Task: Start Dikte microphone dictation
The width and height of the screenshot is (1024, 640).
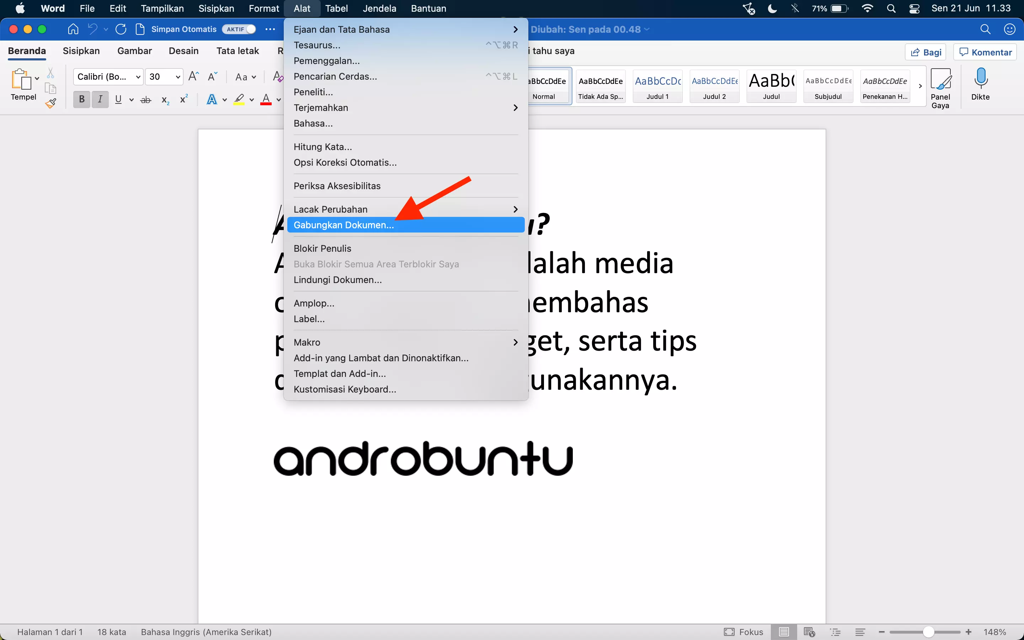Action: coord(980,84)
